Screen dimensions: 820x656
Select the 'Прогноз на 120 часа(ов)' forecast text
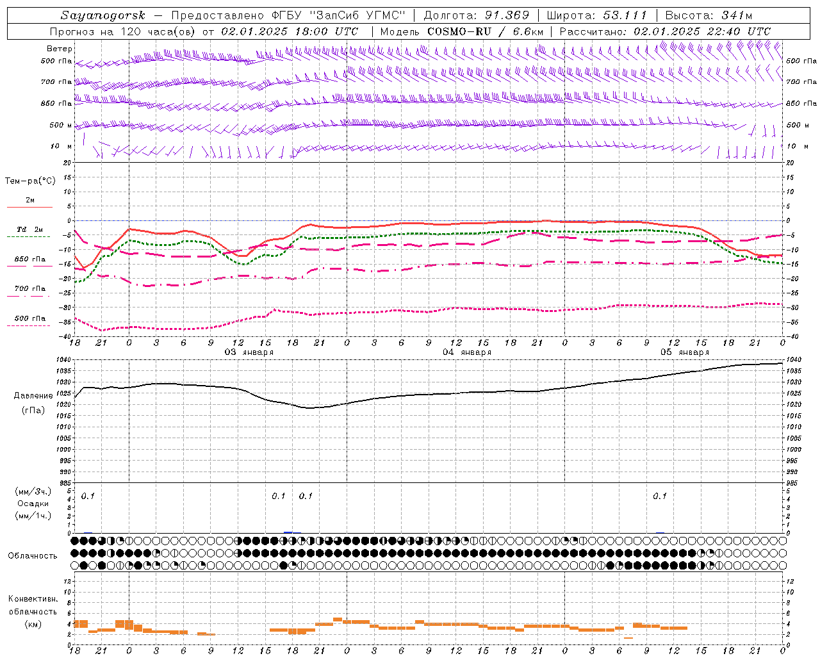coord(123,31)
